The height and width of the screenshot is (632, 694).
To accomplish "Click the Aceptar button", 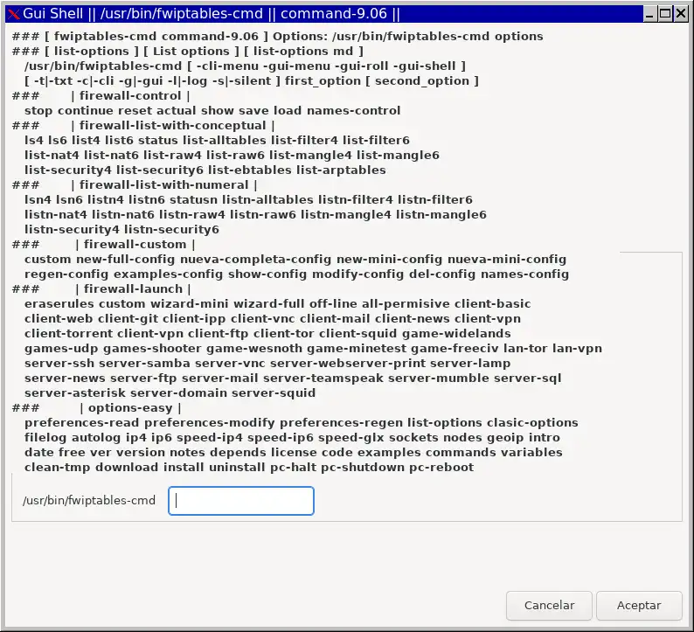I will point(639,606).
